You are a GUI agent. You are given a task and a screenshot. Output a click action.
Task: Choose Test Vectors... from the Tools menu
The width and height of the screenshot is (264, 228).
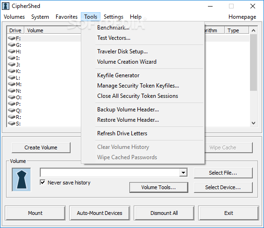pos(143,38)
